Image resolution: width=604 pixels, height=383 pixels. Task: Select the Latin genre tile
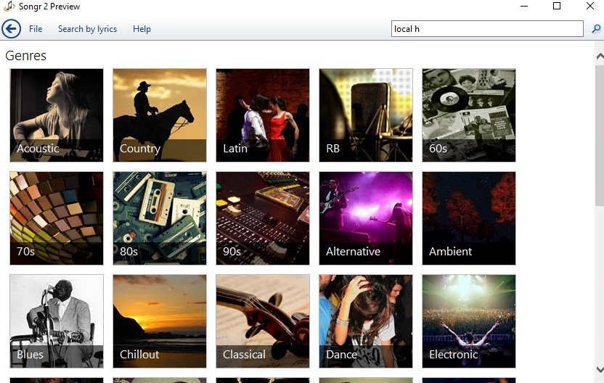coord(263,115)
